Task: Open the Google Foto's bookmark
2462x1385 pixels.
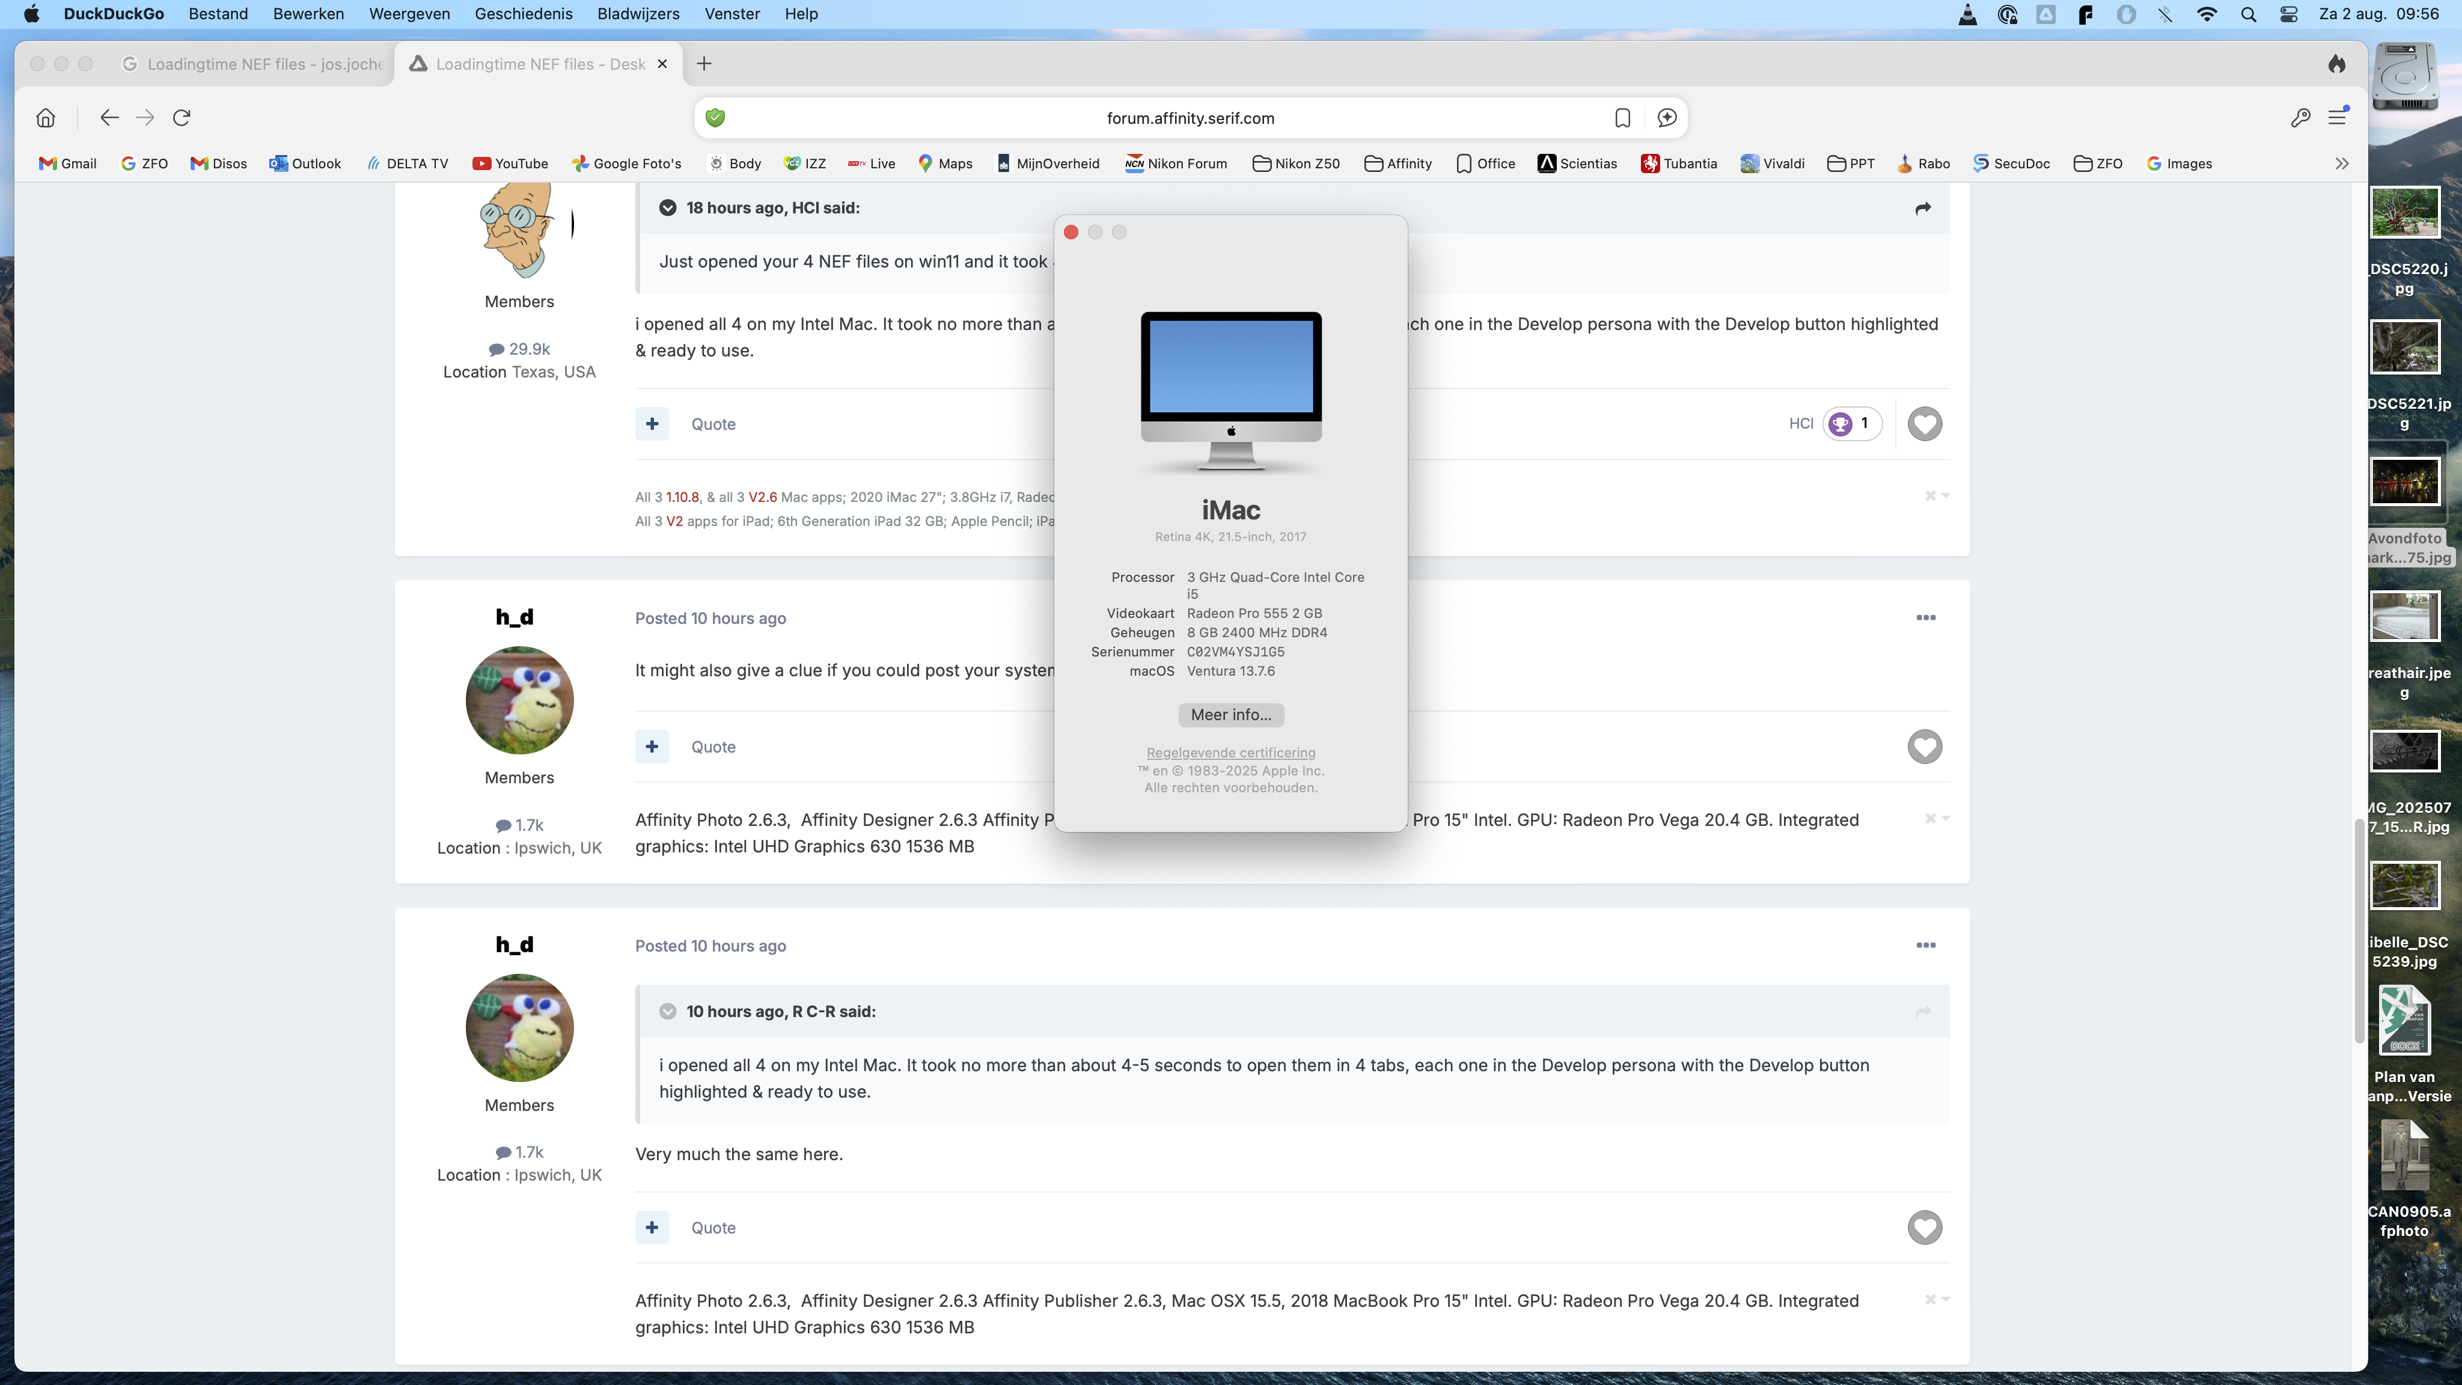Action: (626, 164)
